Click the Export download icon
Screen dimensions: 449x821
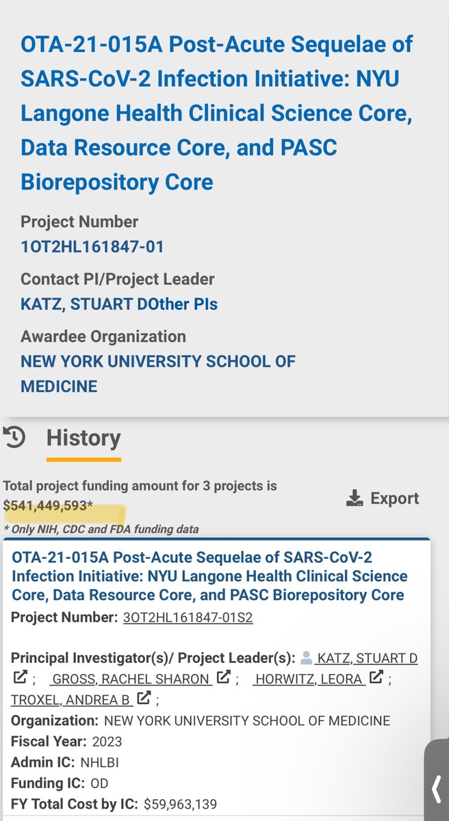[354, 498]
